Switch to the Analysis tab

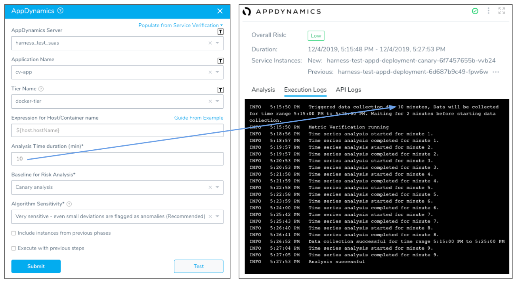point(263,90)
